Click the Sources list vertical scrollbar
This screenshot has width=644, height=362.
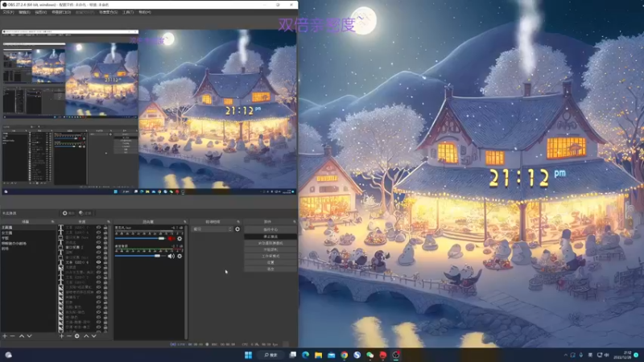tap(110, 254)
